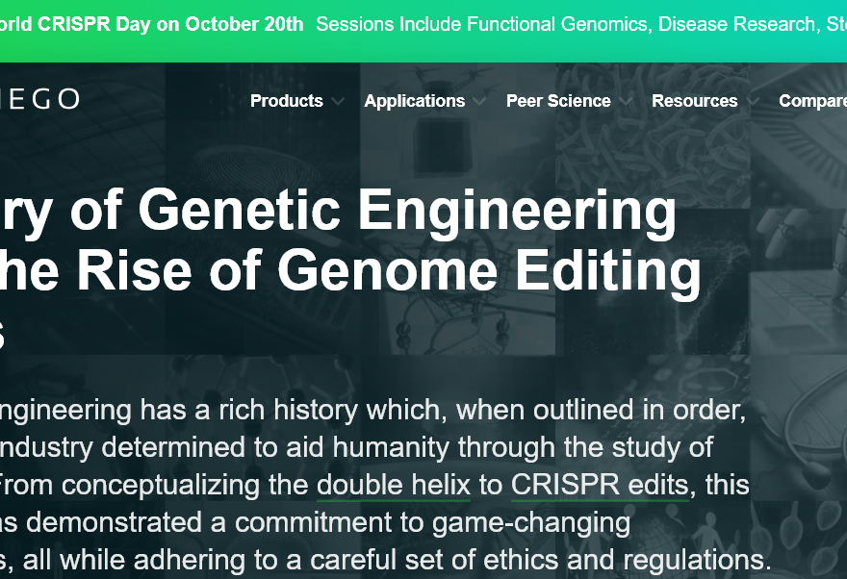Expand the chevron beside Applications
This screenshot has height=579, width=847.
click(479, 101)
